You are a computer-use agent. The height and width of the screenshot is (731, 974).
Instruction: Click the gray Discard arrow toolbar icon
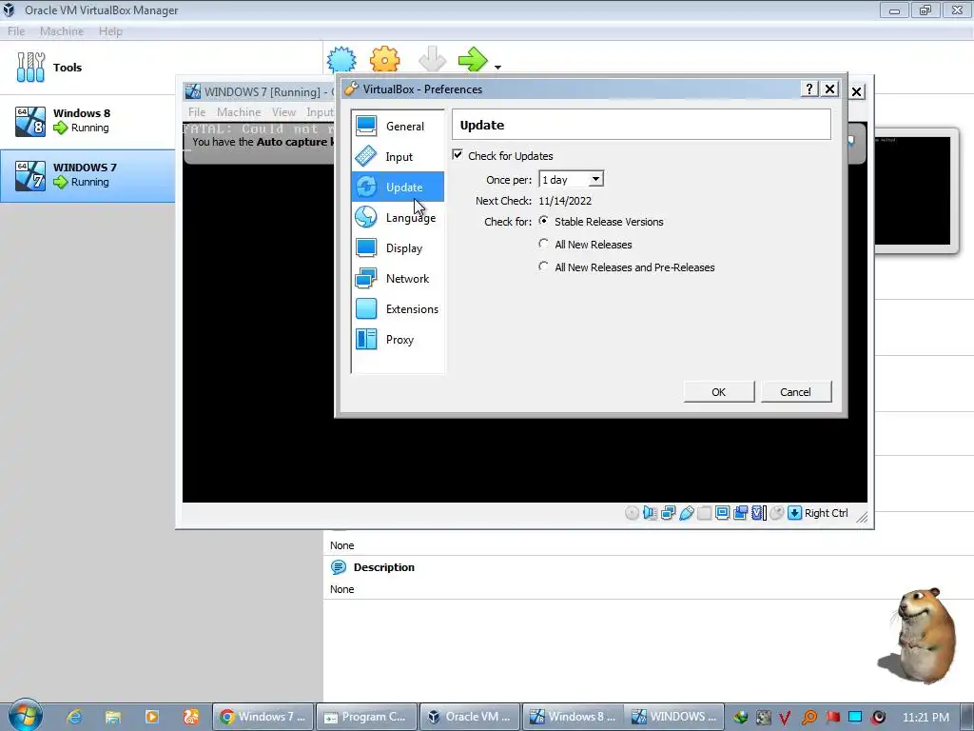pos(433,60)
